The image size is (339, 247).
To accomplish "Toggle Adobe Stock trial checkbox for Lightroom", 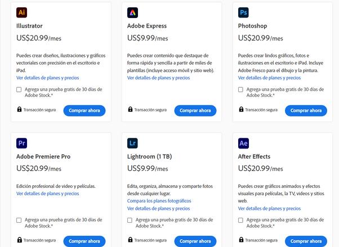I will 130,220.
